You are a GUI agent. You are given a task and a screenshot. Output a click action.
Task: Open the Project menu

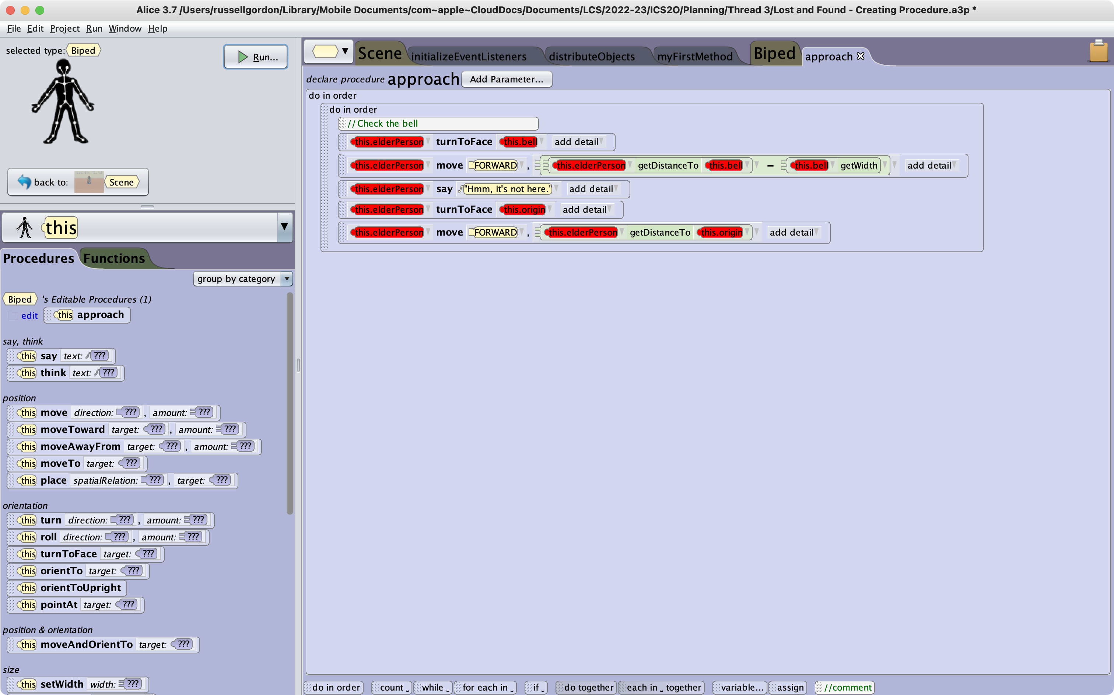(x=64, y=28)
